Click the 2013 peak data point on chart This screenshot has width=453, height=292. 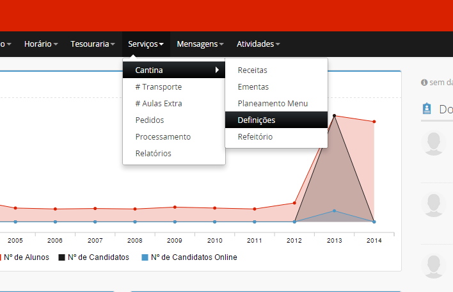coord(335,116)
